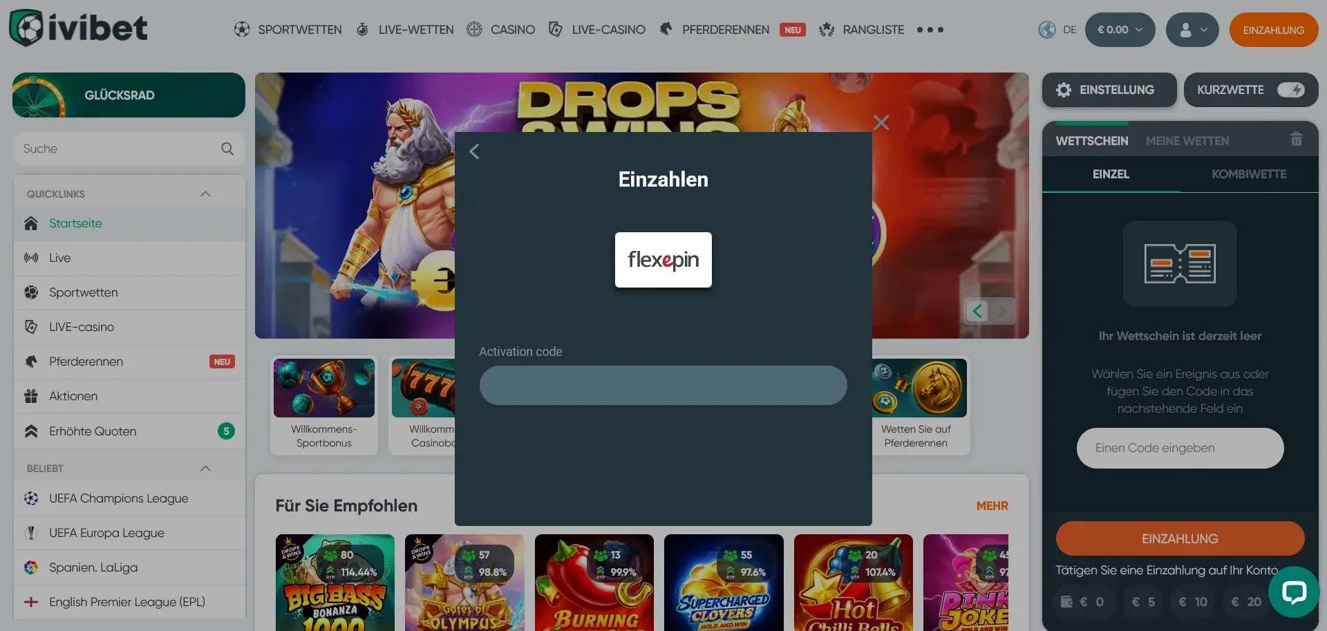The width and height of the screenshot is (1327, 631).
Task: Select the flexepin payment method tile
Action: point(663,260)
